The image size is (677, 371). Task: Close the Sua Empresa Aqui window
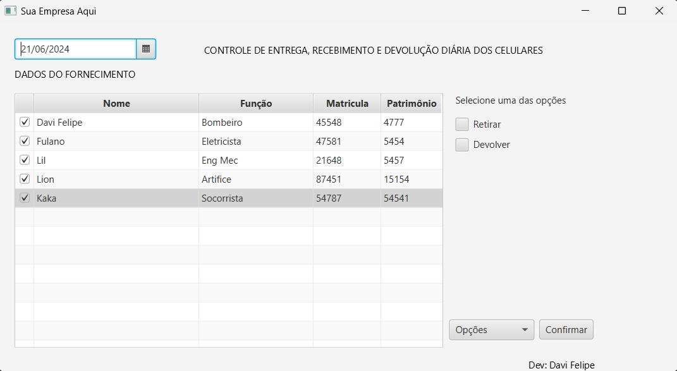(x=659, y=11)
